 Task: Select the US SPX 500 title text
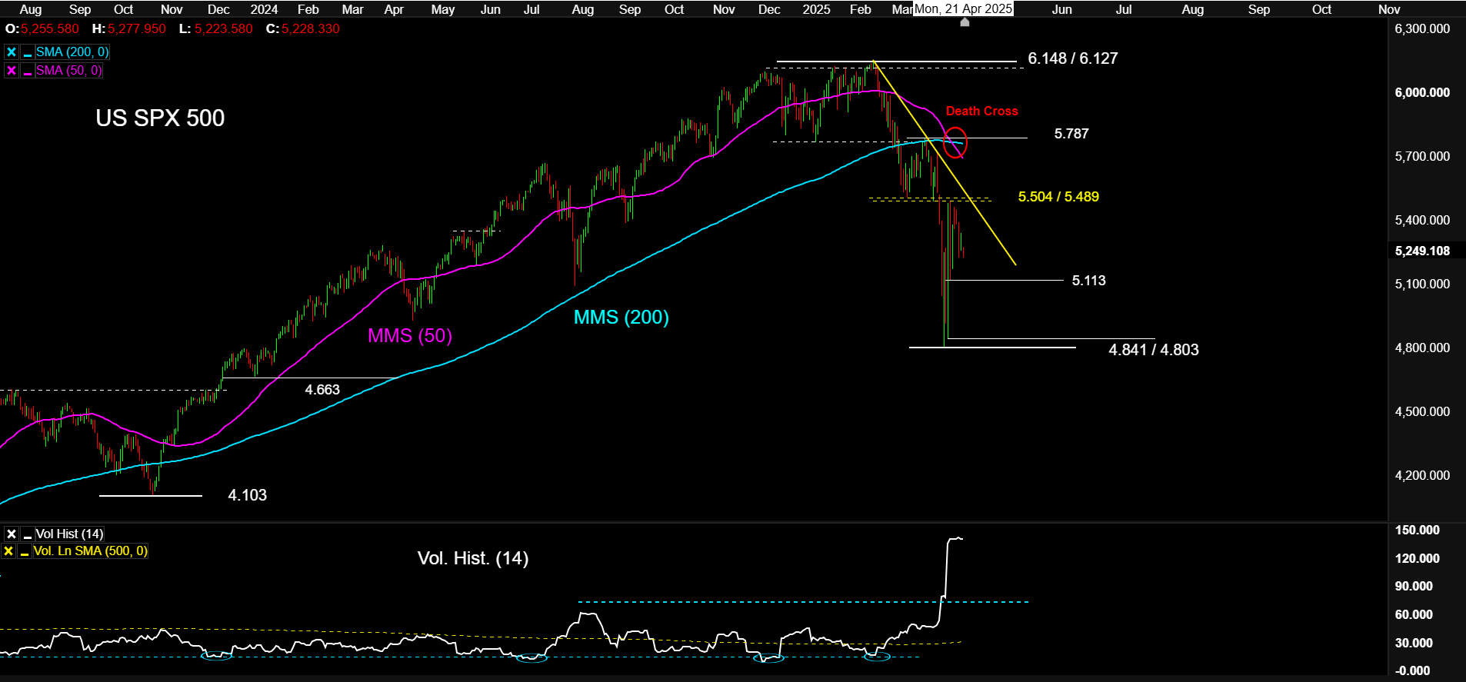pyautogui.click(x=160, y=118)
